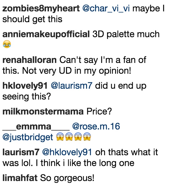Open the @hklovely91 mention in the reply
Viewport: 174px width, 184px height.
click(67, 153)
